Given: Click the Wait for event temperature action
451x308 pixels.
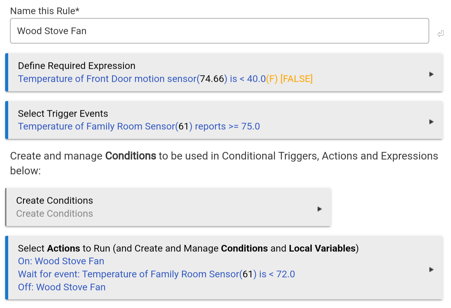Looking at the screenshot, I should (x=157, y=274).
